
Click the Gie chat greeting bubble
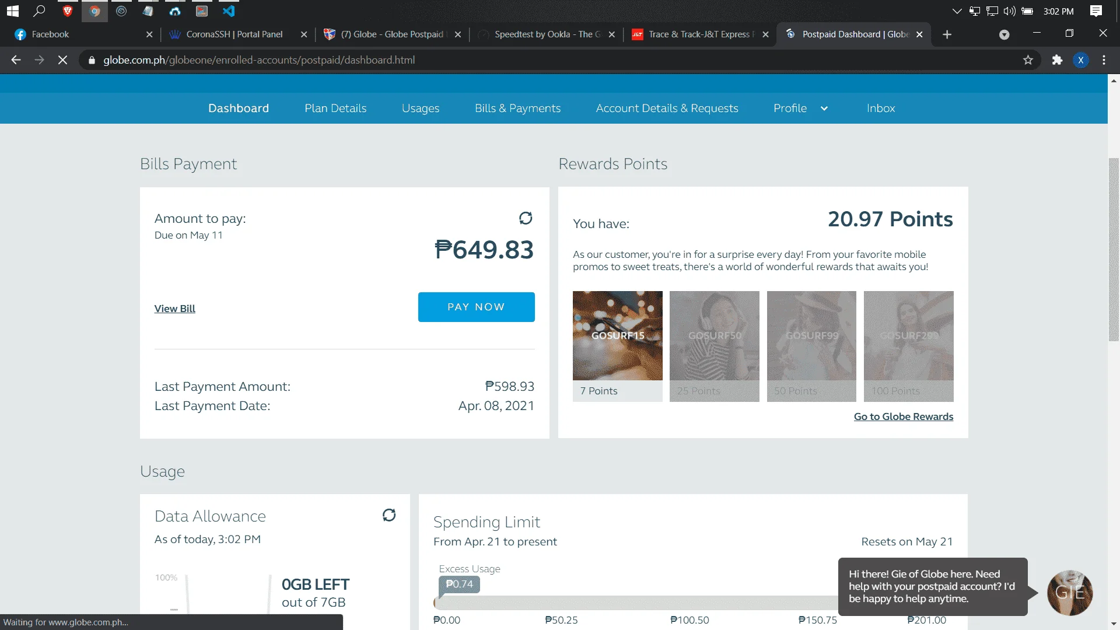pyautogui.click(x=933, y=586)
